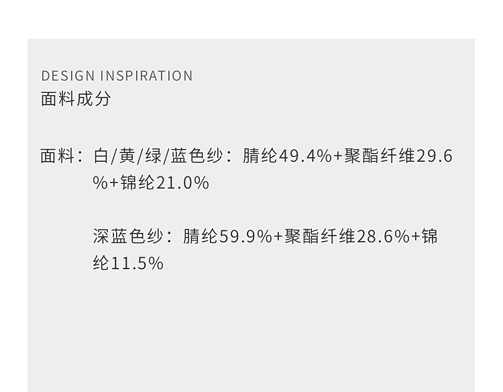Click the "面料：" label

62,156
